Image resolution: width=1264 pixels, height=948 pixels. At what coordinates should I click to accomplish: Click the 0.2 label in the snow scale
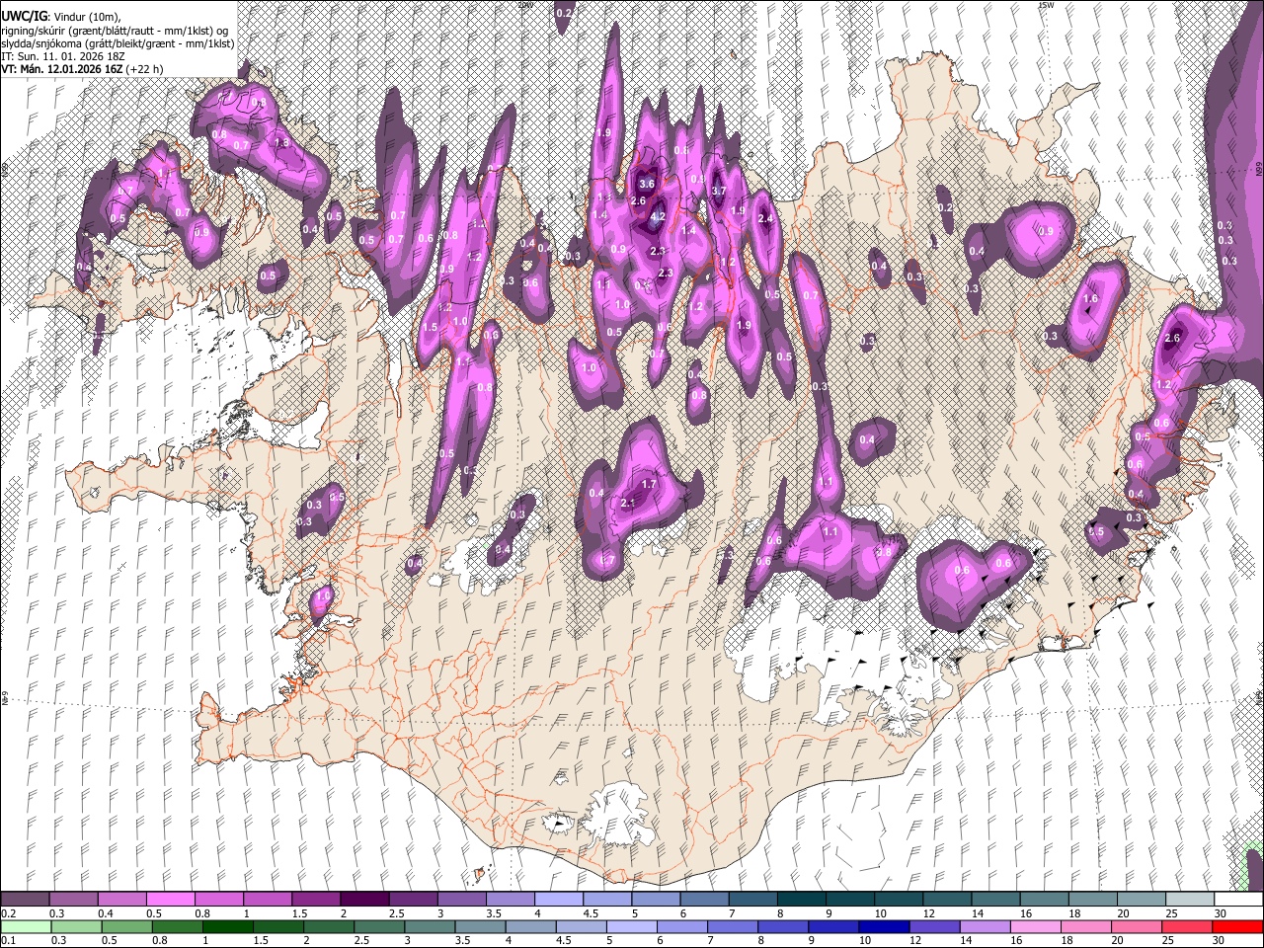pyautogui.click(x=8, y=913)
